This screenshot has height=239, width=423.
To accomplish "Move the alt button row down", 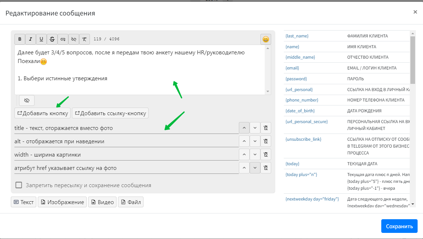I will (x=255, y=141).
